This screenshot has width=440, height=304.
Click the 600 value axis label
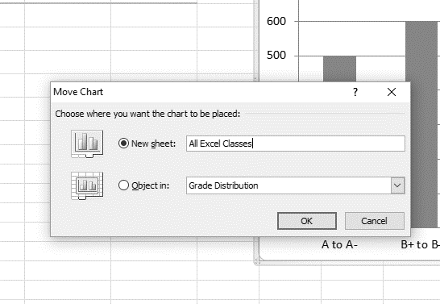(276, 21)
